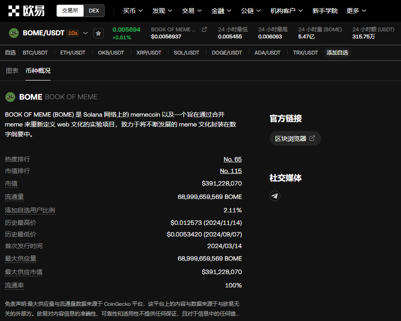Switch to the 图表 tab
Screen dimensions: 401x321
tap(12, 71)
